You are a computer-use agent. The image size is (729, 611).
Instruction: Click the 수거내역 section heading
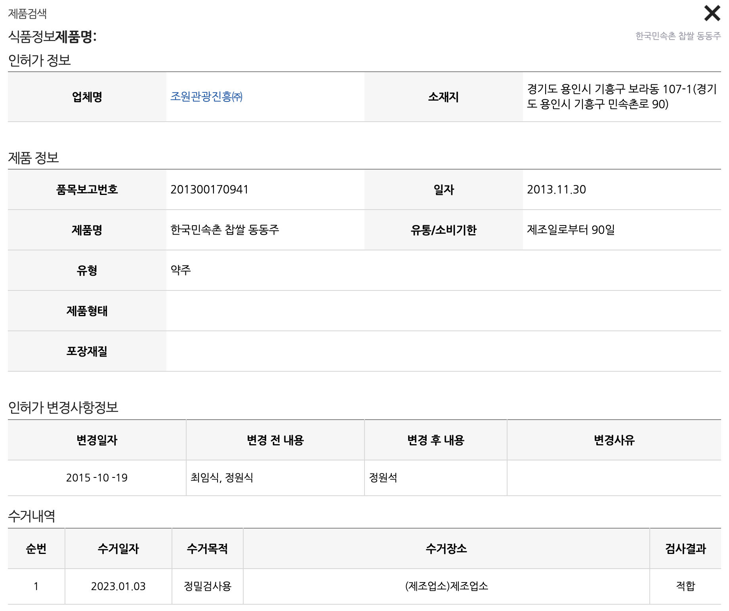coord(31,516)
